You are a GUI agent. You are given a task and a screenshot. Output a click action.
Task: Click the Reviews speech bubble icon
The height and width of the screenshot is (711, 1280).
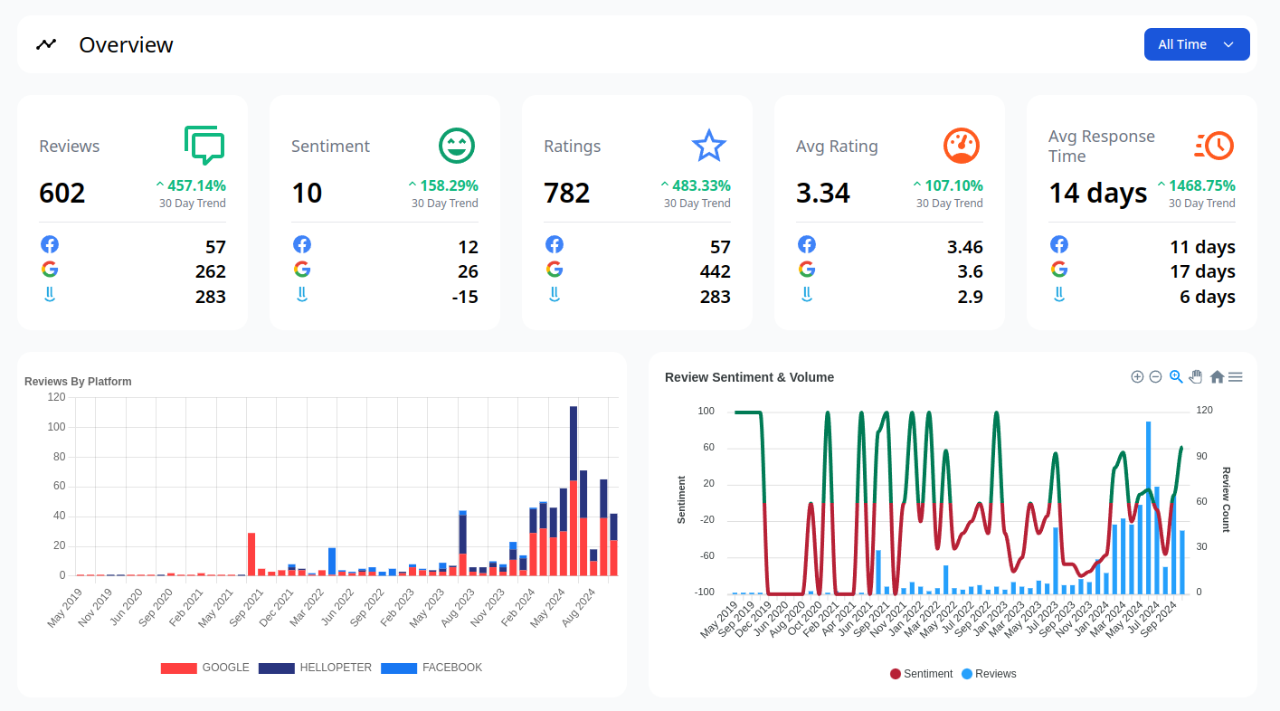(x=204, y=145)
